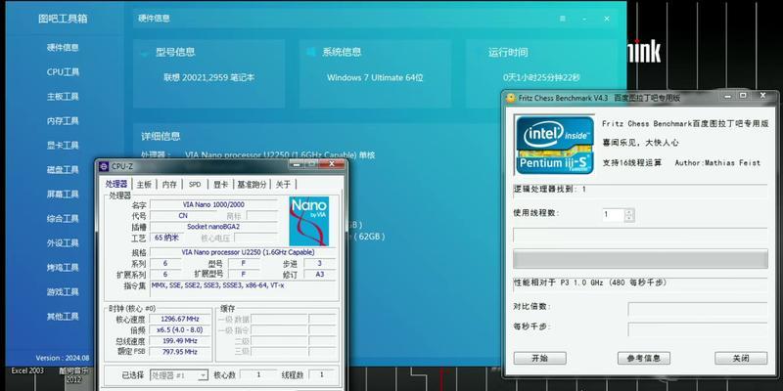Screen dimensions: 783x391
Task: Open the 基准跑分 tab in CPU-Z
Action: (252, 184)
